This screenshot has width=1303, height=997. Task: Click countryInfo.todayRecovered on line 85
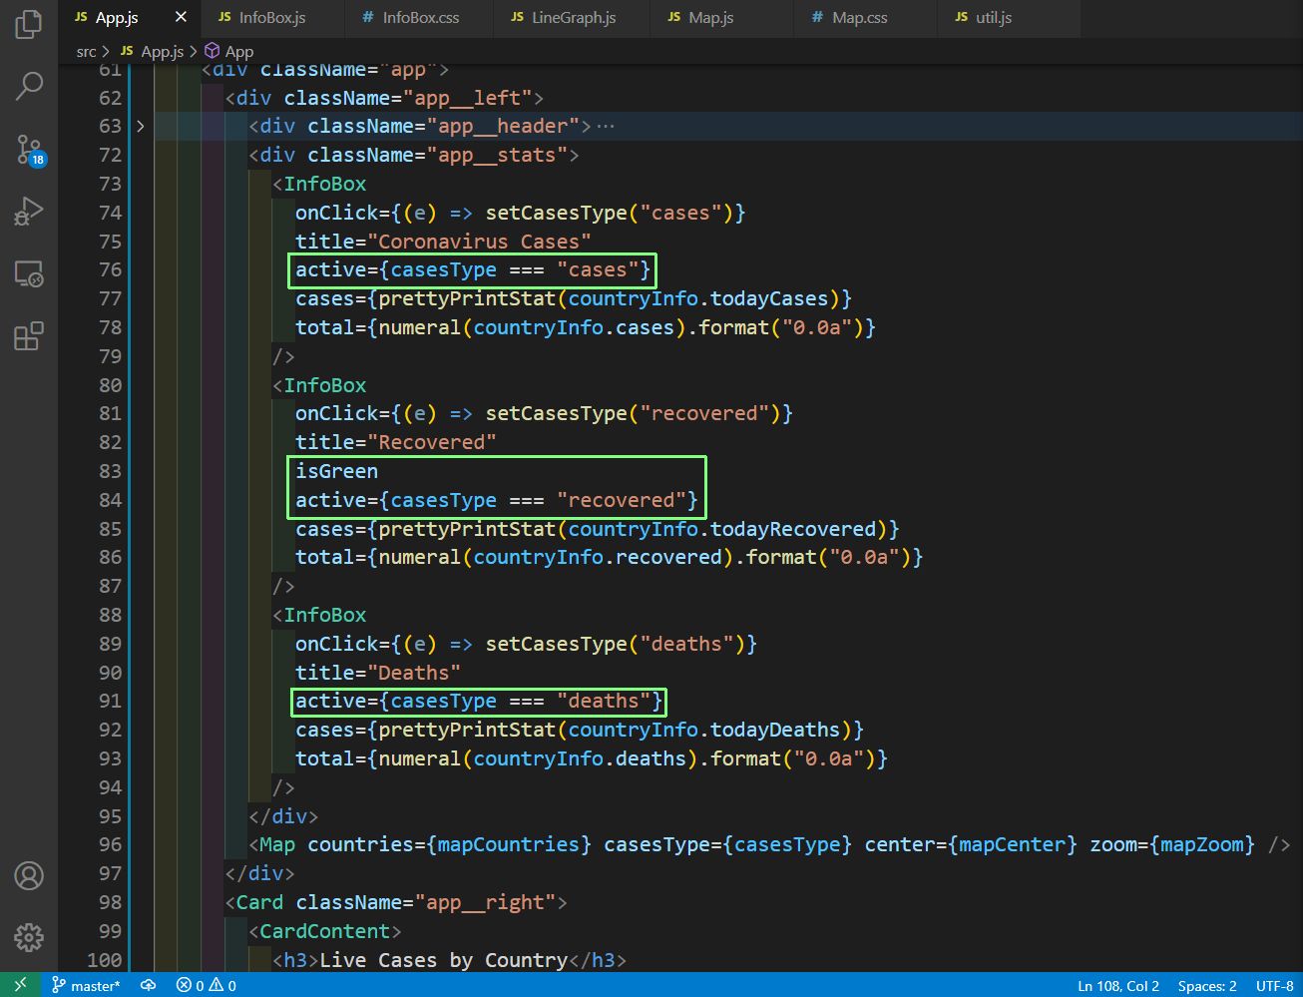pyautogui.click(x=722, y=529)
